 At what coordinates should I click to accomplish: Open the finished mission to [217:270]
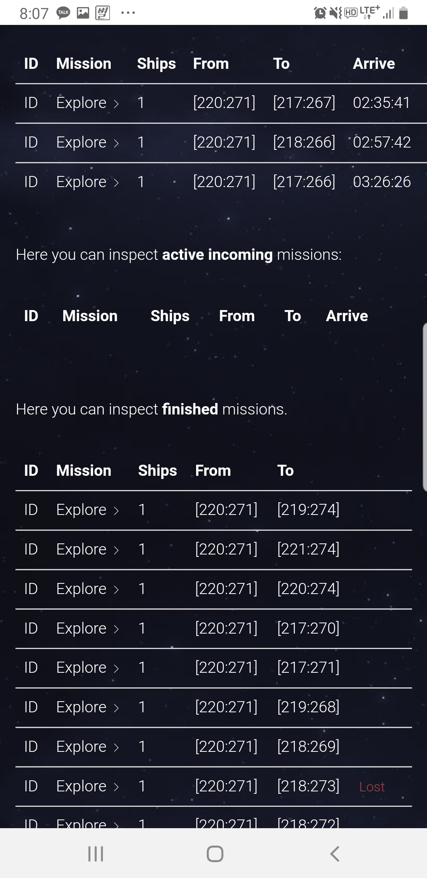tap(87, 628)
